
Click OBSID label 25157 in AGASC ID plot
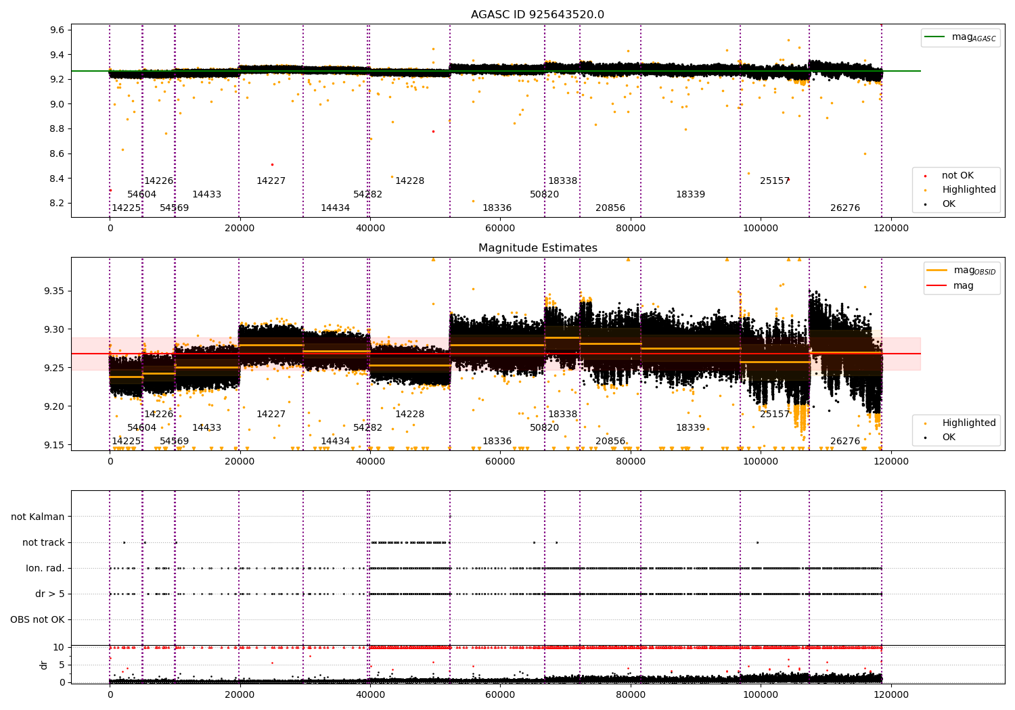775,181
